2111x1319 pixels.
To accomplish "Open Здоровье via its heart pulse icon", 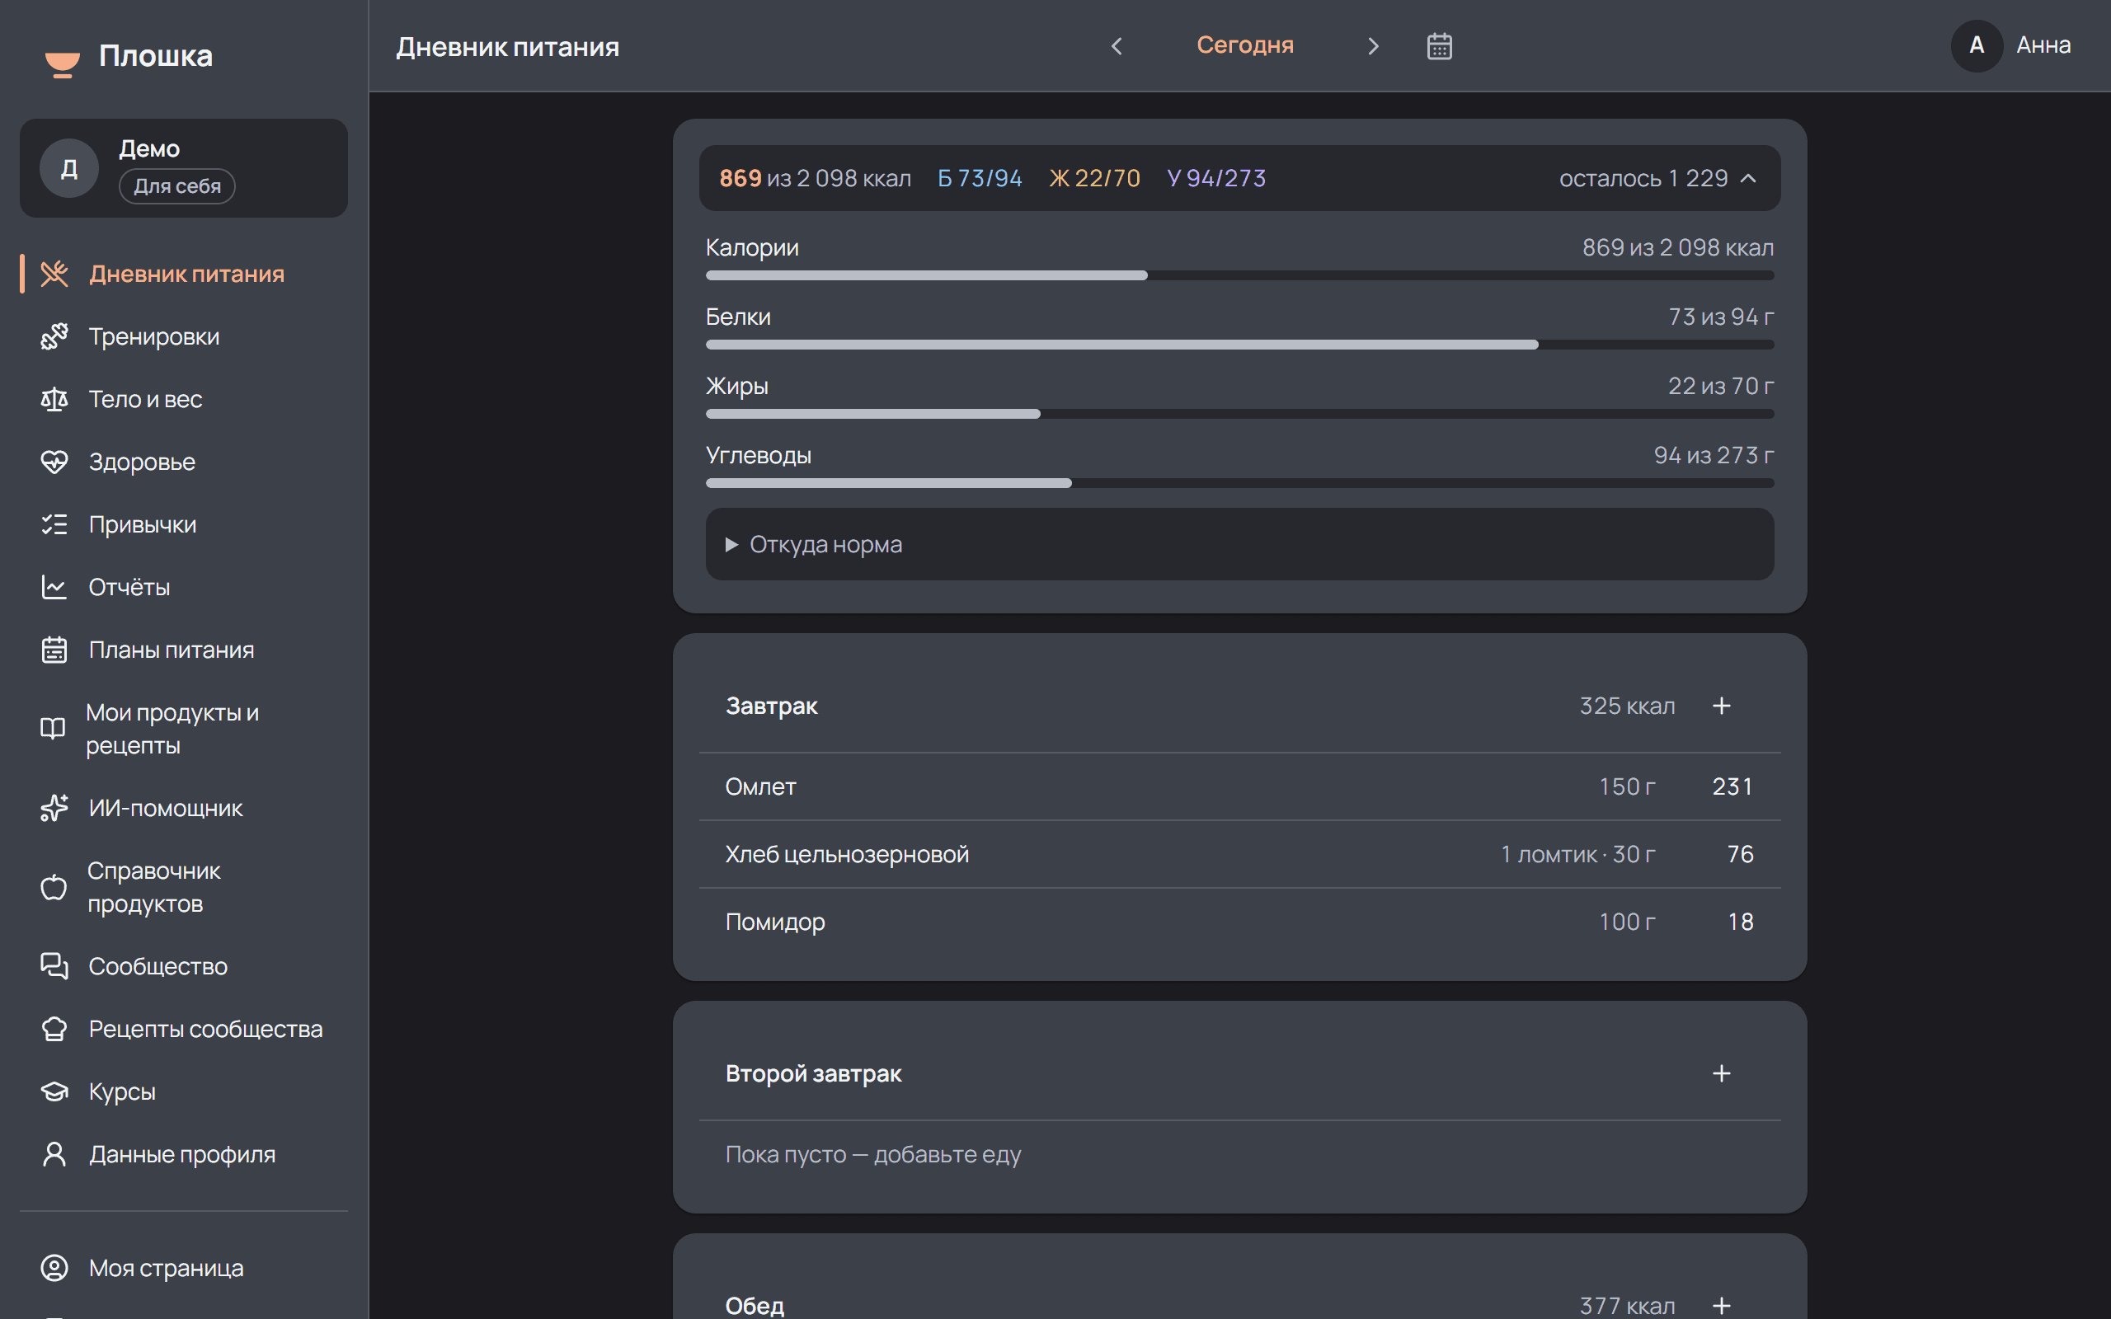I will click(54, 462).
